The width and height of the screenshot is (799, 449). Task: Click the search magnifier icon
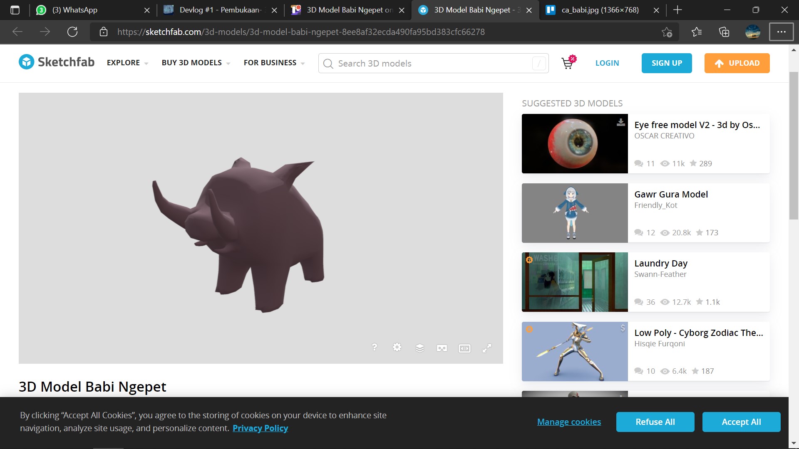click(x=328, y=64)
